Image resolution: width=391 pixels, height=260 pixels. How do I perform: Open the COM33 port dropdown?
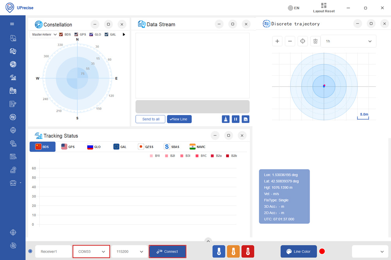point(91,252)
